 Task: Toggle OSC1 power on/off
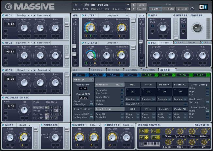click(x=3, y=15)
